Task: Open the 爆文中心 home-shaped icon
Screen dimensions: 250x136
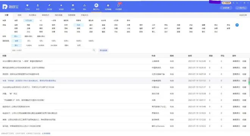Action: tap(96, 5)
